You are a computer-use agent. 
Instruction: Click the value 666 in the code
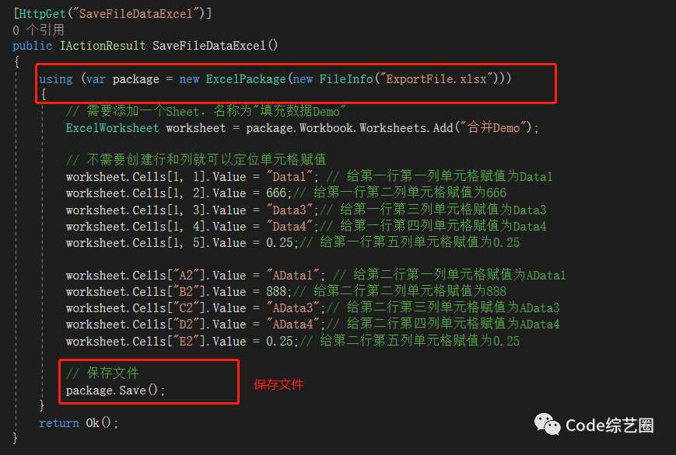(x=276, y=193)
